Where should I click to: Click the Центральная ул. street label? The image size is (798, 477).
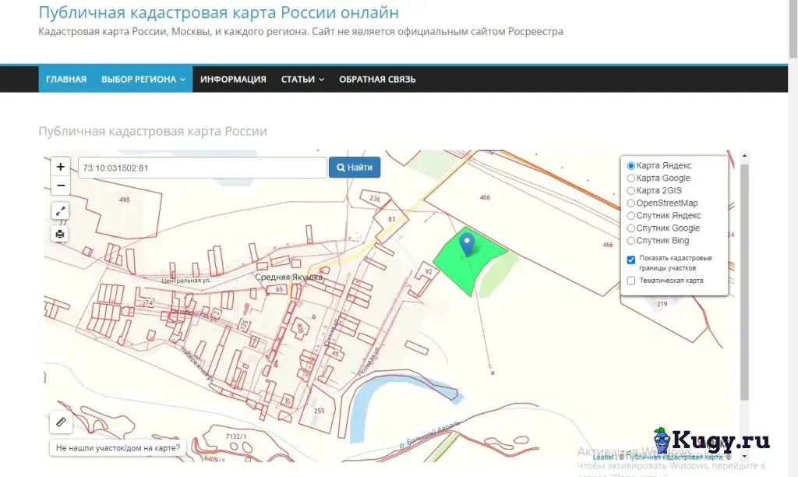tap(186, 281)
